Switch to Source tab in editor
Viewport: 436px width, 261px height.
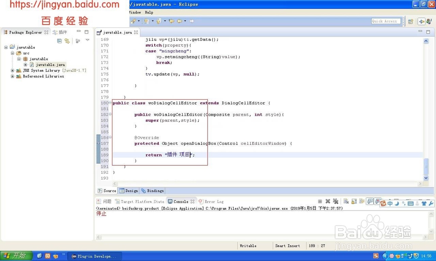coord(107,191)
